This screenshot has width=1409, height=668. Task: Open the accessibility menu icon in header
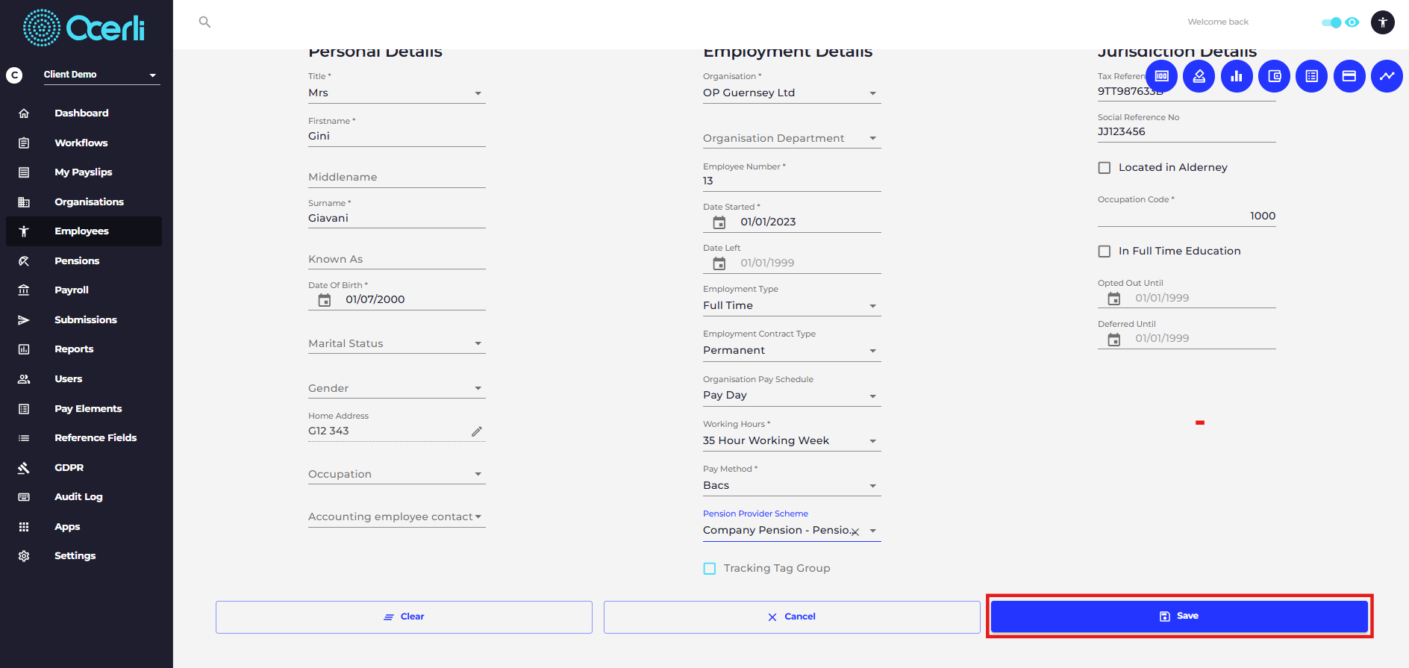pyautogui.click(x=1383, y=22)
